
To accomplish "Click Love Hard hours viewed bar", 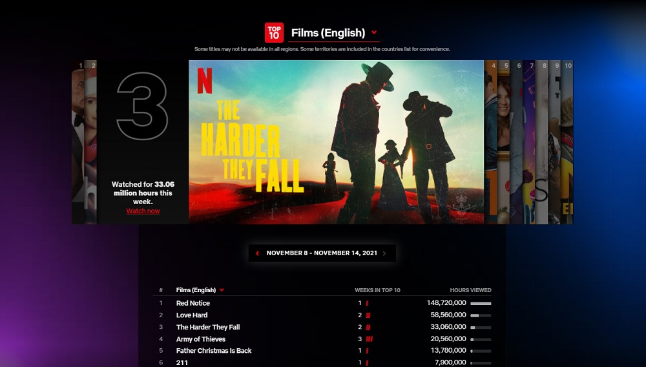I will point(481,315).
